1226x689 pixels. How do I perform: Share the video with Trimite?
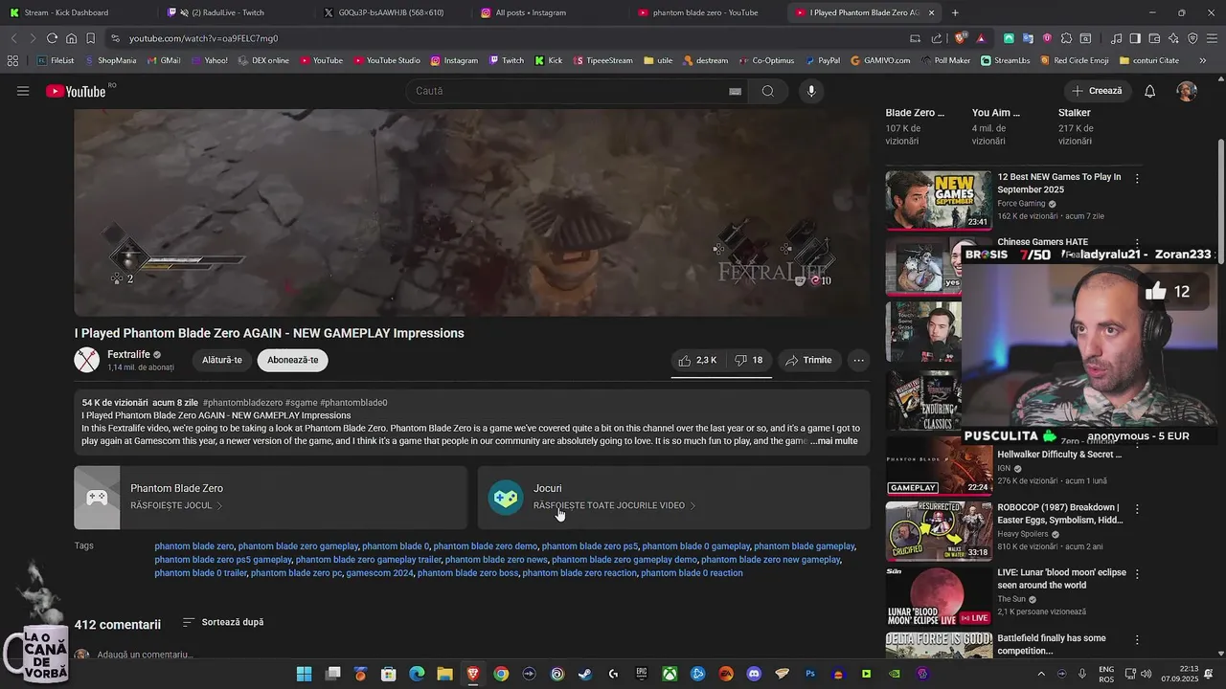808,360
